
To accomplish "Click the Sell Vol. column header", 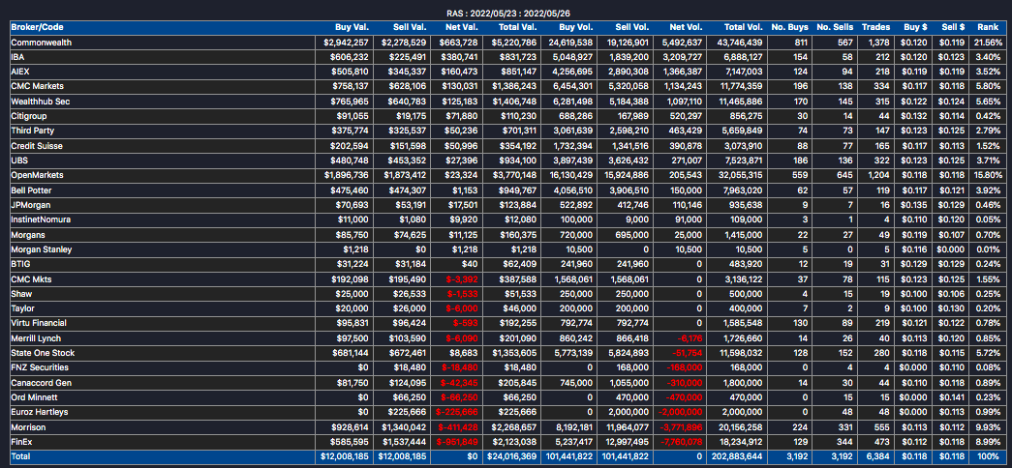I will coord(633,27).
